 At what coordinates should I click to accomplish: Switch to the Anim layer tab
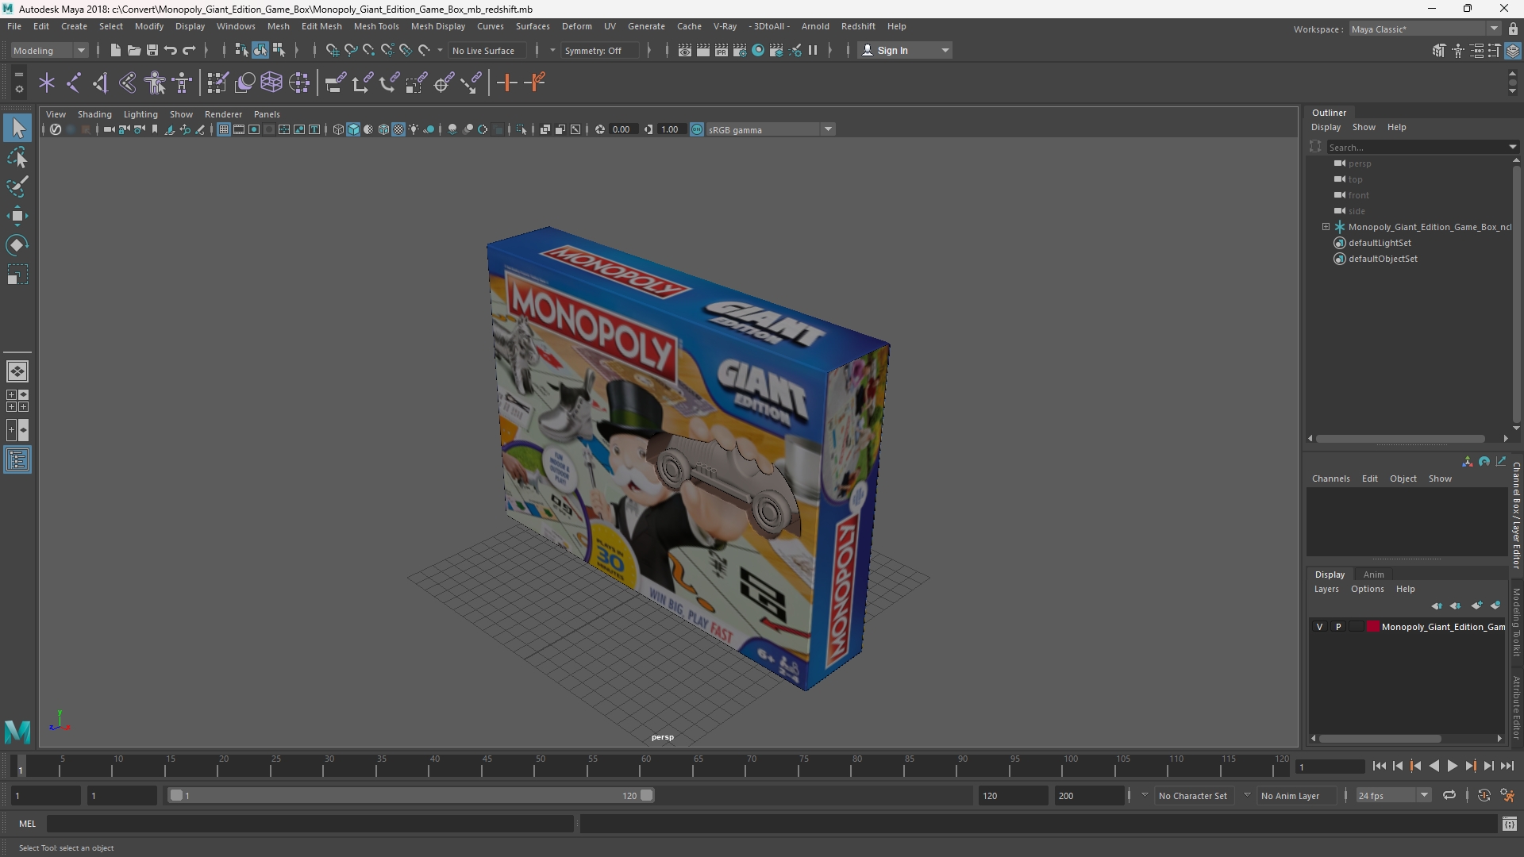coord(1373,575)
